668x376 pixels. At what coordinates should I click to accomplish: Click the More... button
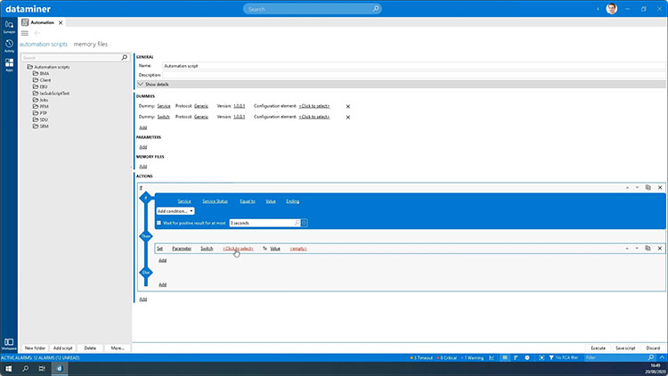(118, 347)
